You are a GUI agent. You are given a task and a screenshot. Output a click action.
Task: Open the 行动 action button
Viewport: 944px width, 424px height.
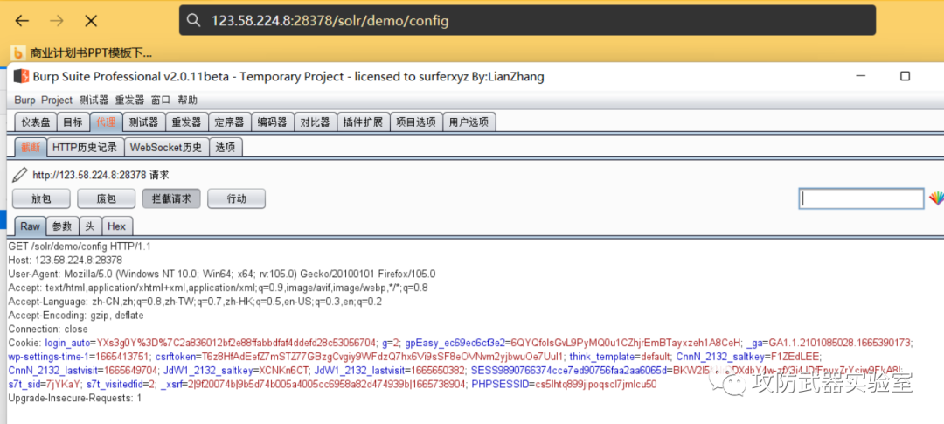(x=237, y=198)
